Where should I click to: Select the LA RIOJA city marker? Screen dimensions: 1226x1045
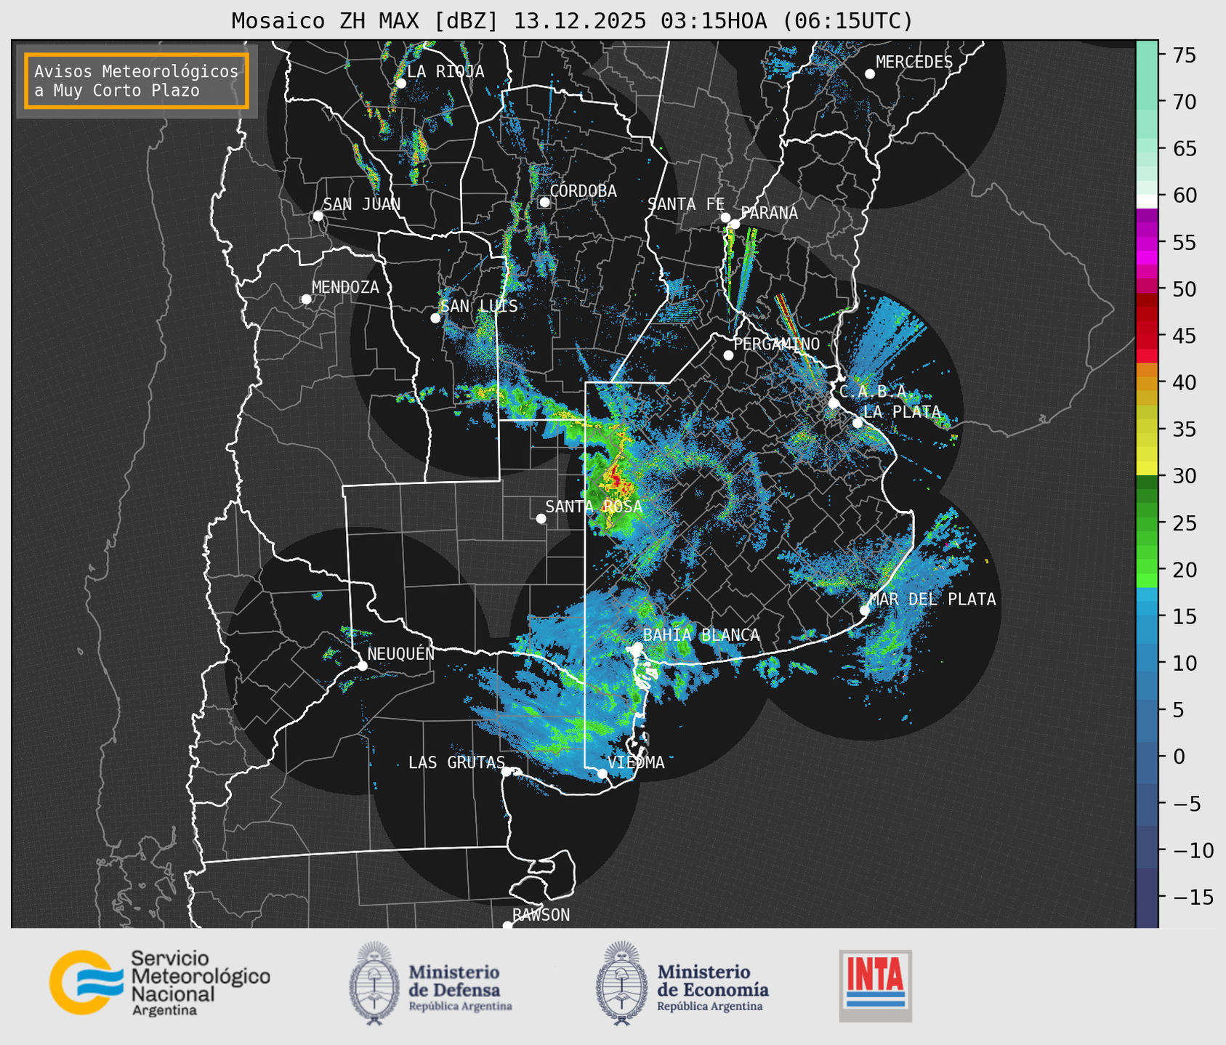point(400,84)
